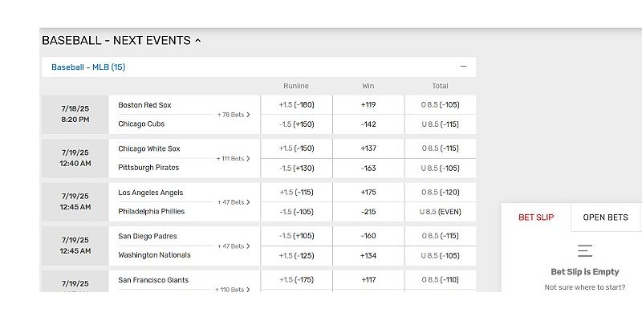Expand +78 Bets for Red Sox vs Cubs
Image resolution: width=642 pixels, height=321 pixels.
(234, 115)
